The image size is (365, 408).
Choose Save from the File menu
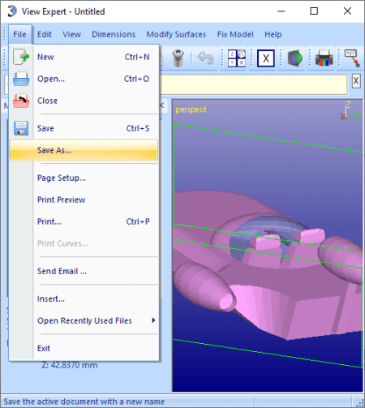click(x=84, y=128)
